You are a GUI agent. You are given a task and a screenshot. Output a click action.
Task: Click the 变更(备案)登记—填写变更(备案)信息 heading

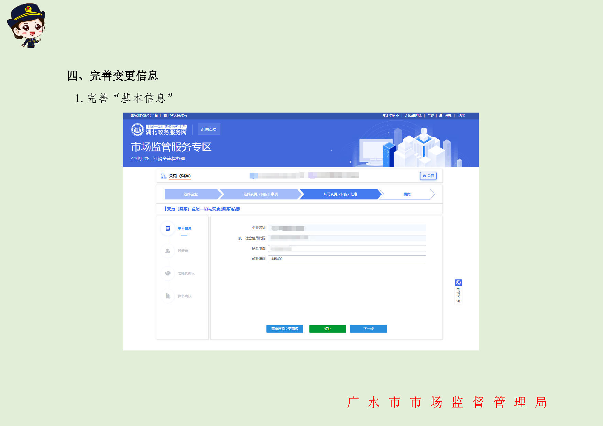point(203,209)
